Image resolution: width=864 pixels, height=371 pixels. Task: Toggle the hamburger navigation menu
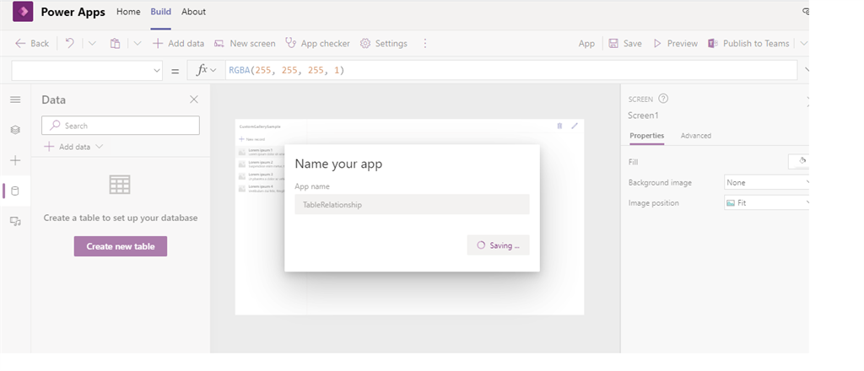15,99
